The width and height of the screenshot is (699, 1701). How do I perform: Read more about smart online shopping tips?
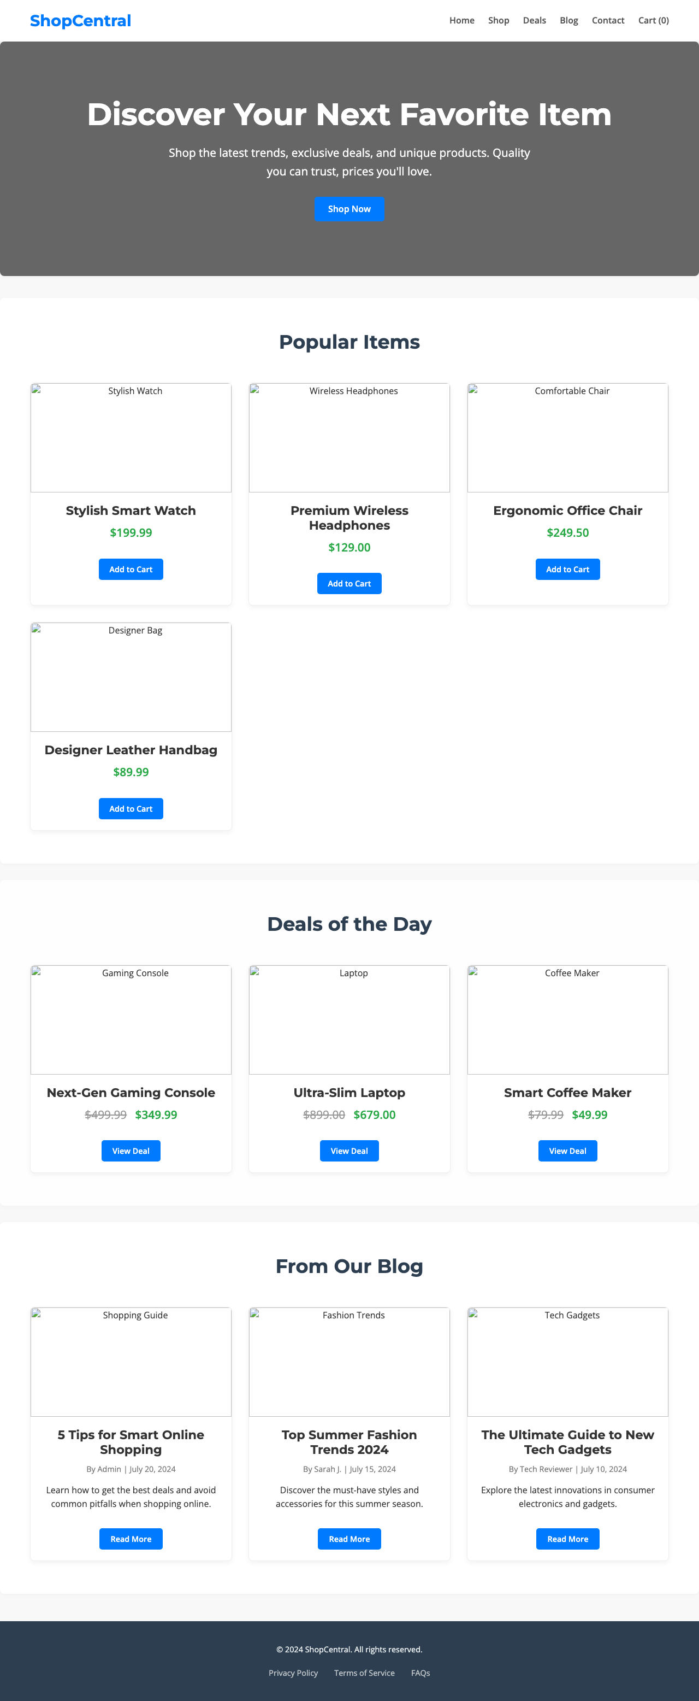click(x=131, y=1539)
